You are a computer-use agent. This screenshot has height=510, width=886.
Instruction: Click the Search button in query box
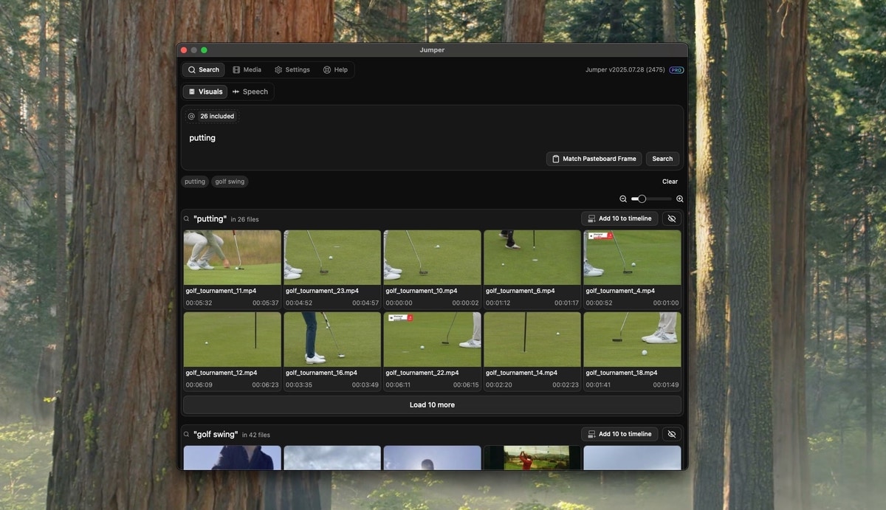coord(662,159)
